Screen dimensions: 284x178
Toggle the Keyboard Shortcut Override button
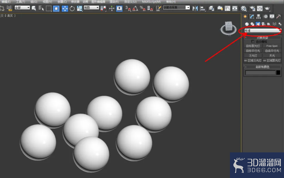tap(119, 8)
